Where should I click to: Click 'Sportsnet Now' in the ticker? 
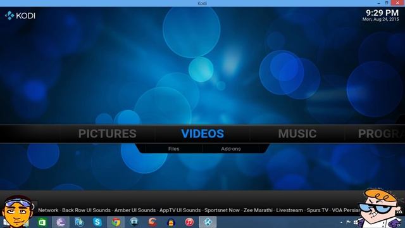tap(222, 210)
